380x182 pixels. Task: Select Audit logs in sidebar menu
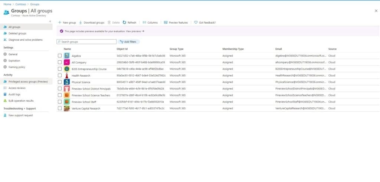14,94
